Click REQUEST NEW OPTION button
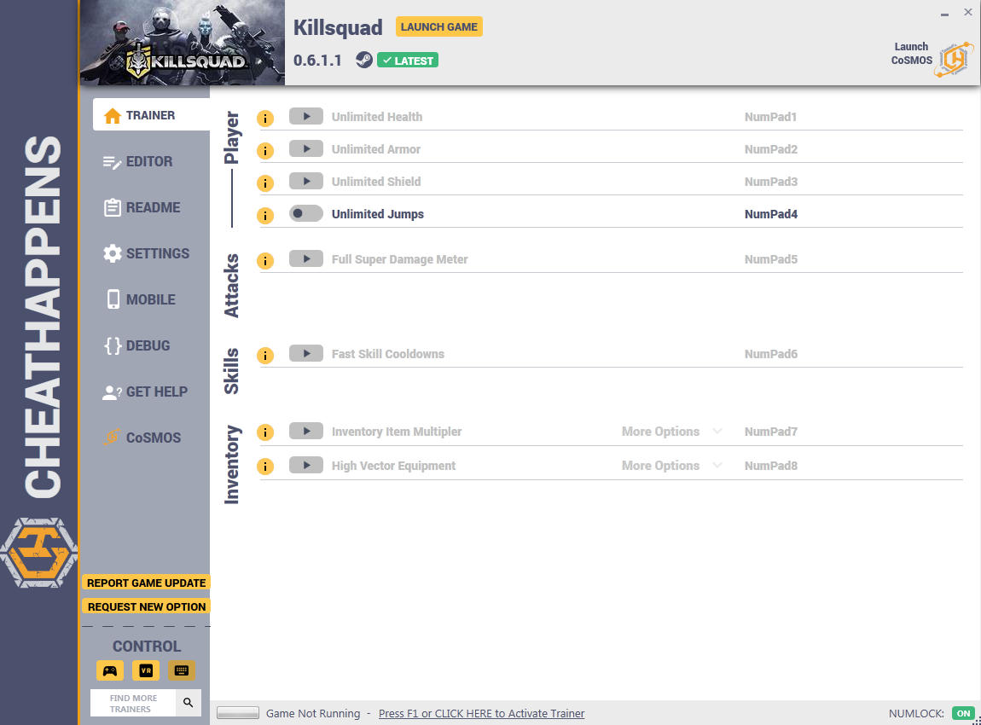Screen dimensions: 981x725 click(147, 606)
